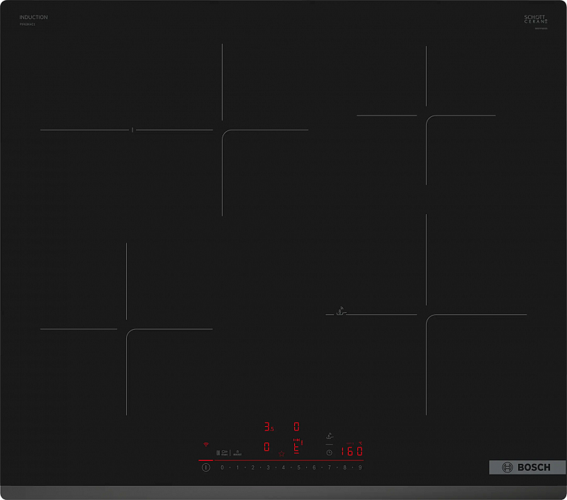Tap the pause control icon
Image resolution: width=567 pixels, height=500 pixels.
tap(218, 452)
